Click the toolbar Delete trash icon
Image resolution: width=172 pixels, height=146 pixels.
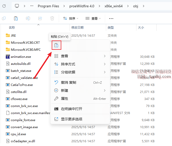[52, 18]
